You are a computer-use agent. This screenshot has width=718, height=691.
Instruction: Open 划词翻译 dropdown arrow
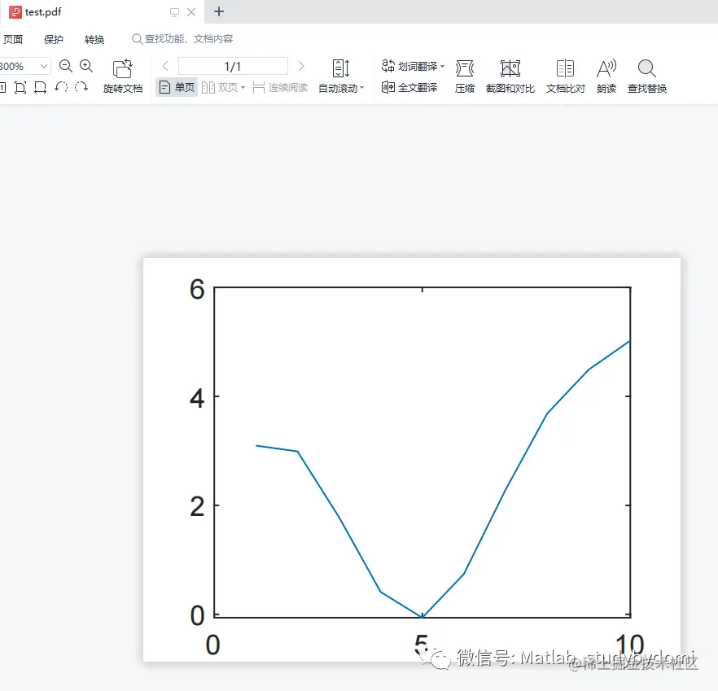442,67
